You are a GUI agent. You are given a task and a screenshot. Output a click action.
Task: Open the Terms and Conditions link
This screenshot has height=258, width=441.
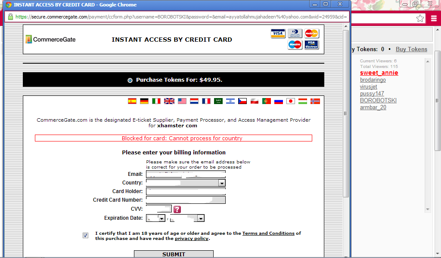(x=268, y=233)
